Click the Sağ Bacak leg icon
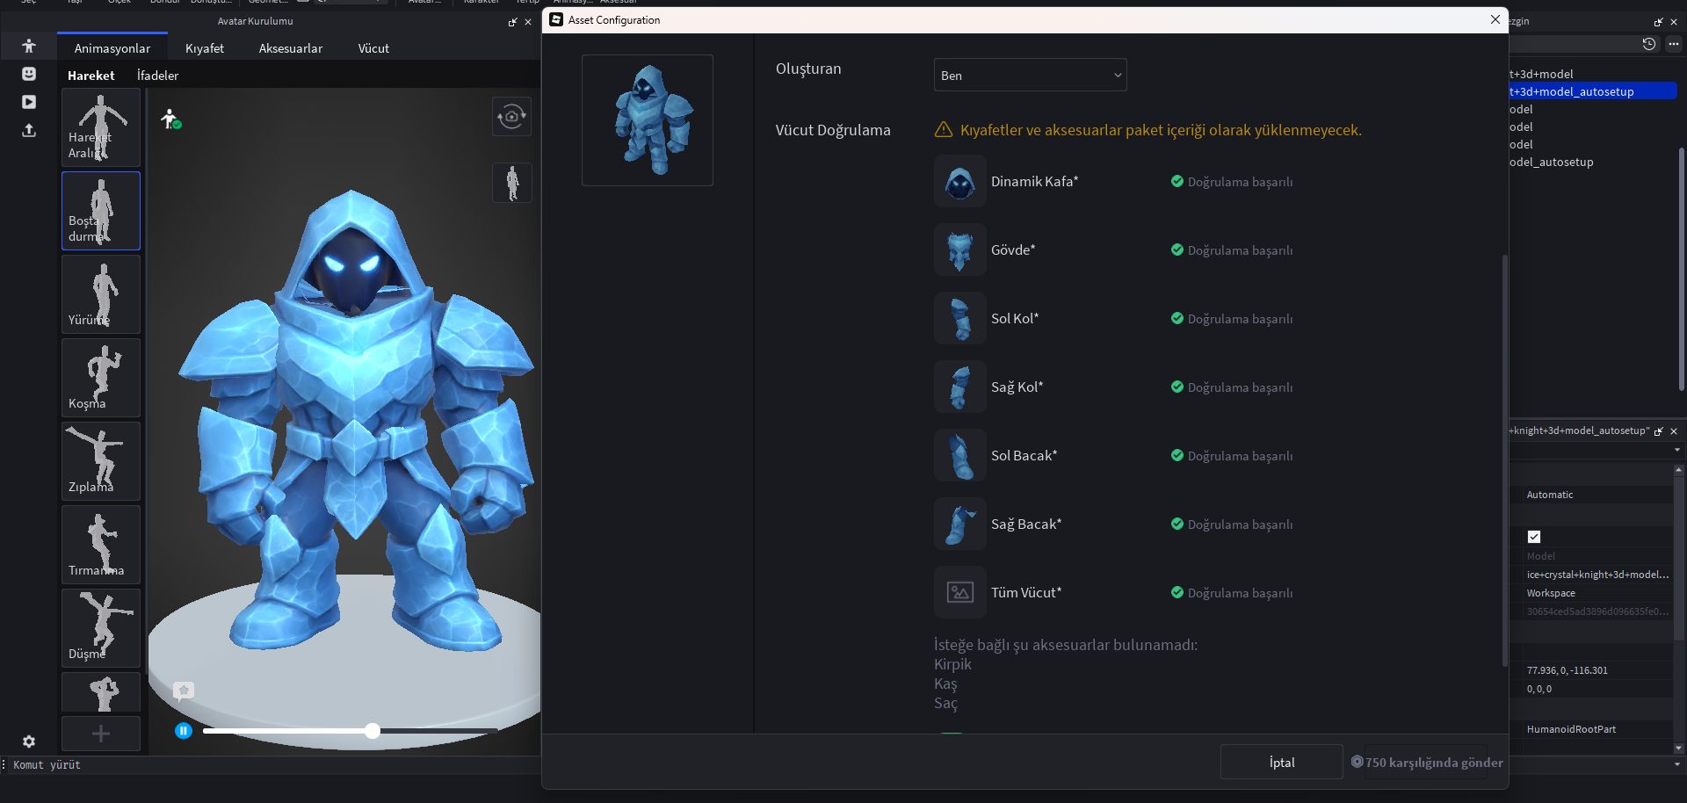 960,524
